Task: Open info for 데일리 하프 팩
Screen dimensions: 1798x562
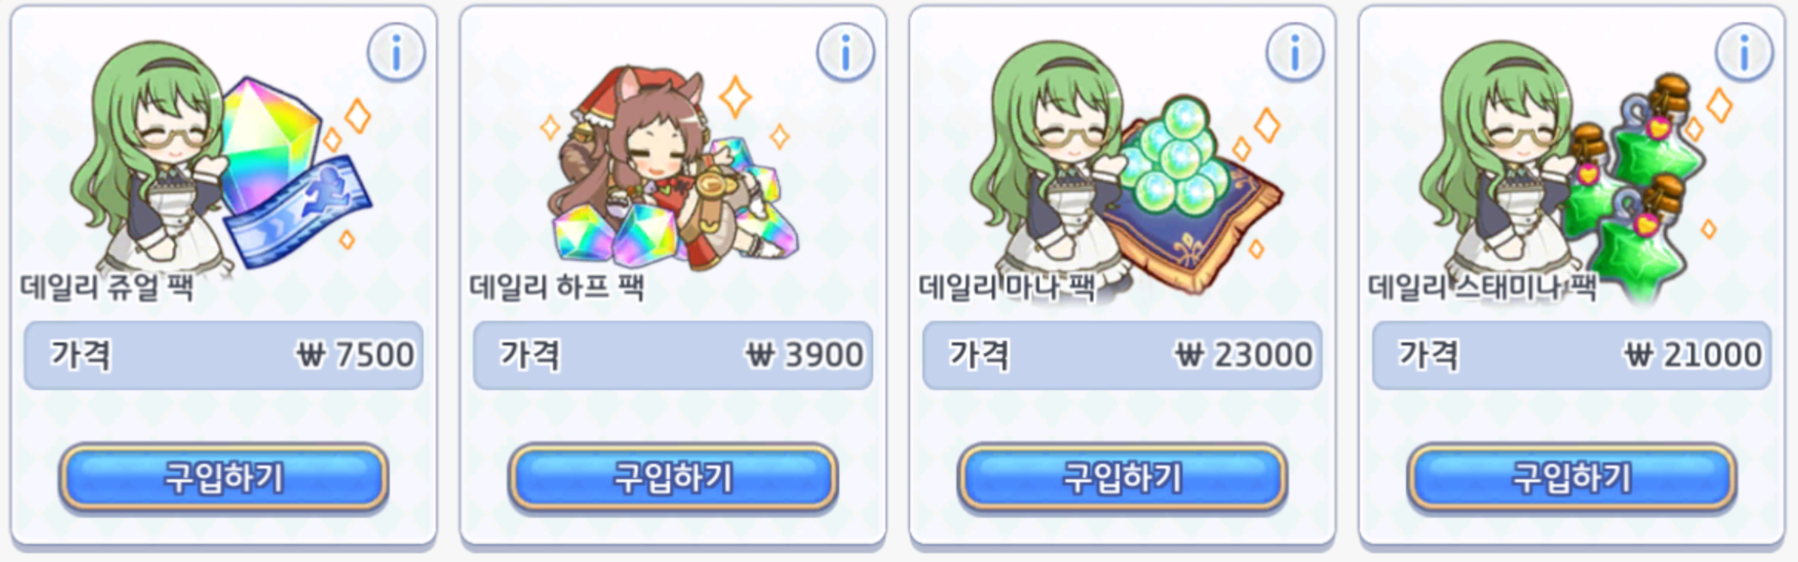Action: tap(845, 52)
